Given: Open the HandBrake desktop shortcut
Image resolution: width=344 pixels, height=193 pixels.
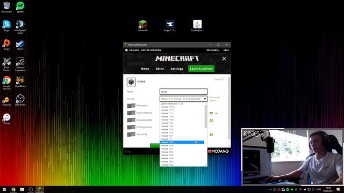Looking at the screenshot, I should [x=20, y=81].
